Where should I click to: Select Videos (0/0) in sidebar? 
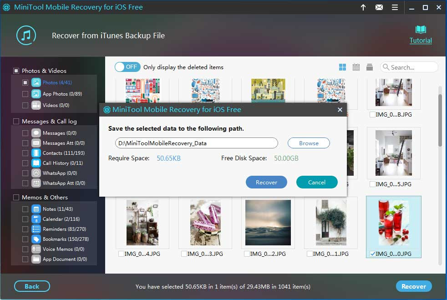[56, 105]
